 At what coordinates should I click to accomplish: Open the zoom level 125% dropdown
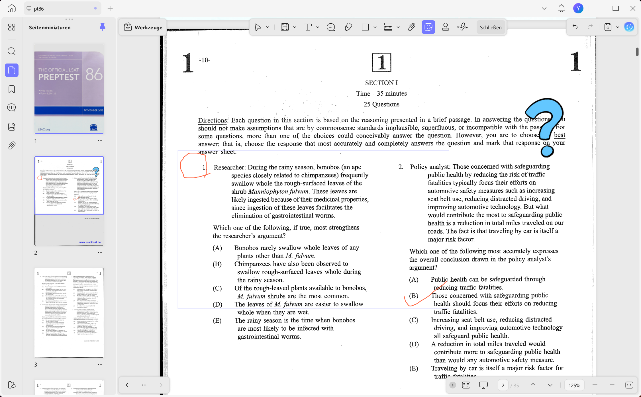point(574,385)
